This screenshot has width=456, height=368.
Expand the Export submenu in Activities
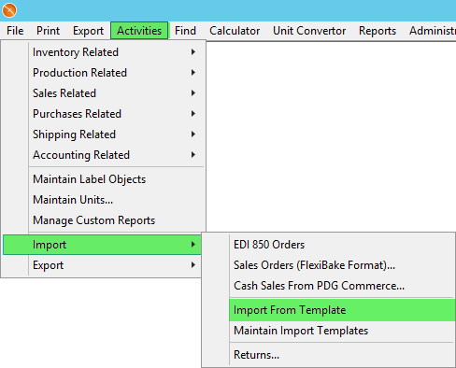(x=102, y=265)
